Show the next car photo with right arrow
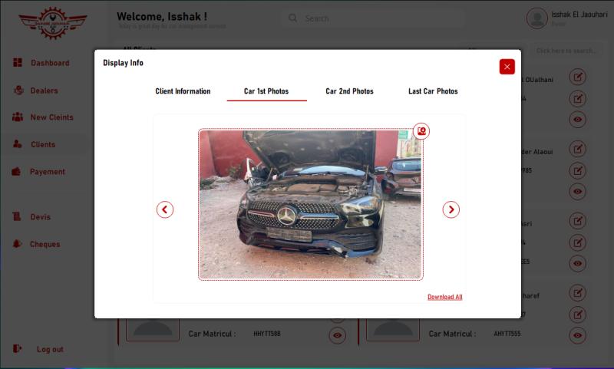614x369 pixels. 451,209
